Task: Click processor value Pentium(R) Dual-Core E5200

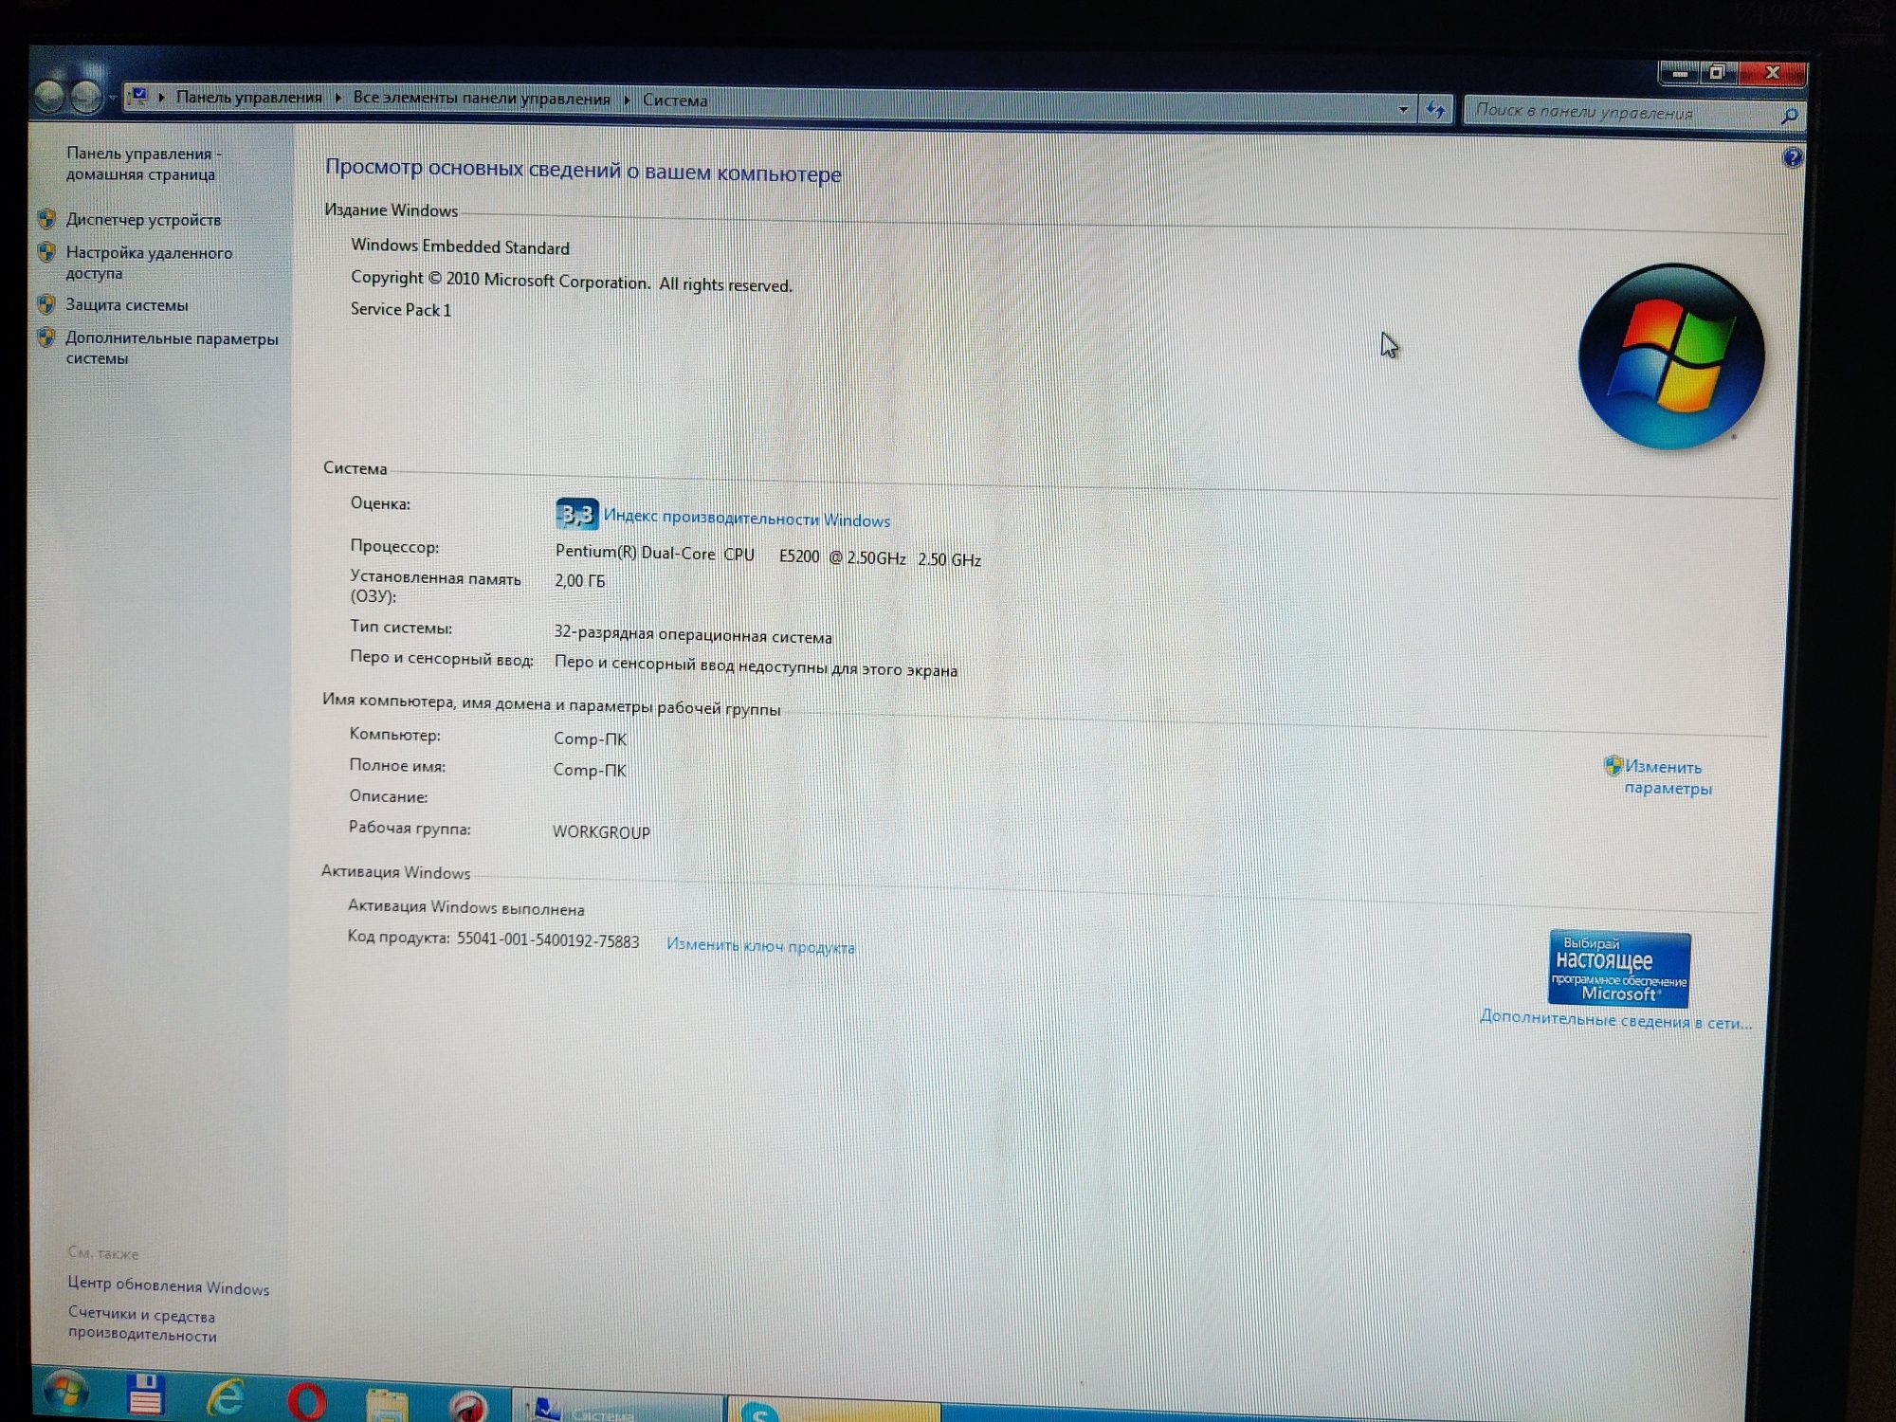Action: click(768, 556)
